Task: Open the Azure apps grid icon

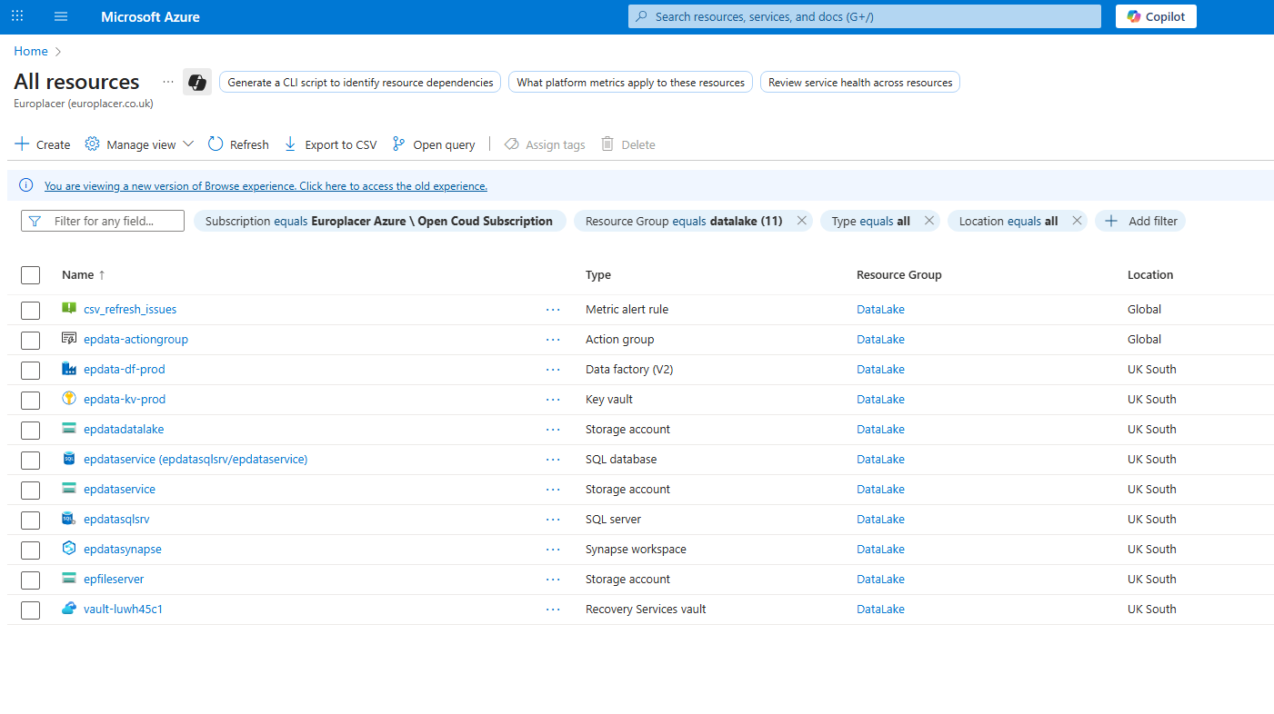Action: click(17, 16)
